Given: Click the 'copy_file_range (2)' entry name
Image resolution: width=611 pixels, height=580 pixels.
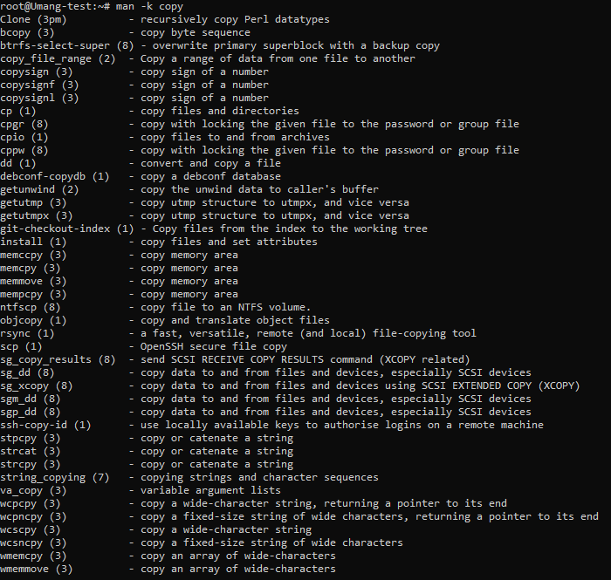Looking at the screenshot, I should (x=58, y=58).
